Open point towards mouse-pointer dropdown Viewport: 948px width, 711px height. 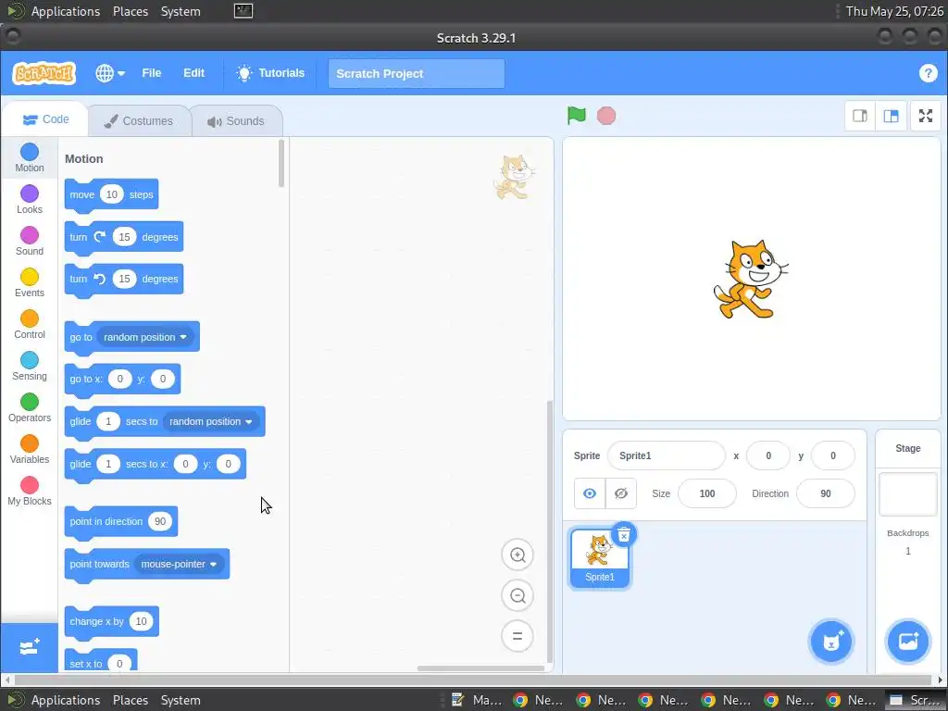coord(179,564)
